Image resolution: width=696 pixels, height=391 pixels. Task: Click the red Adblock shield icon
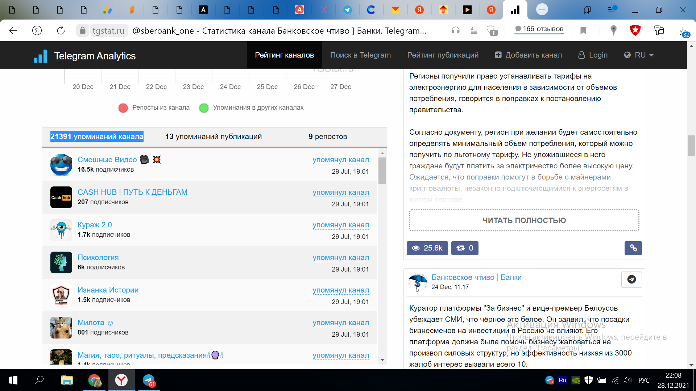click(x=635, y=30)
